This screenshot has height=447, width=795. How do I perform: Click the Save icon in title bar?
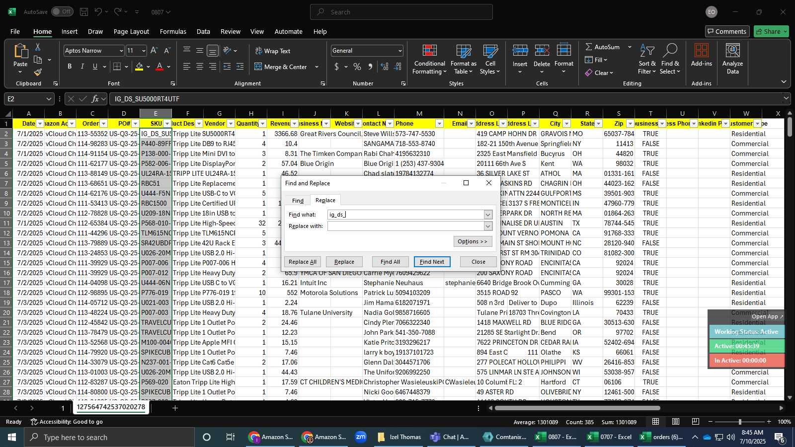tap(84, 11)
